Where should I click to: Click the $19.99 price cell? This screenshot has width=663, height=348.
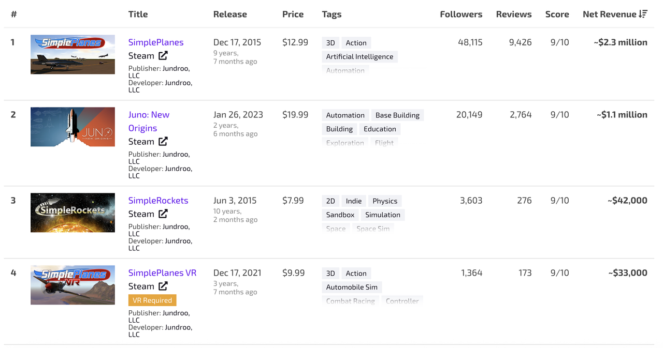[295, 115]
